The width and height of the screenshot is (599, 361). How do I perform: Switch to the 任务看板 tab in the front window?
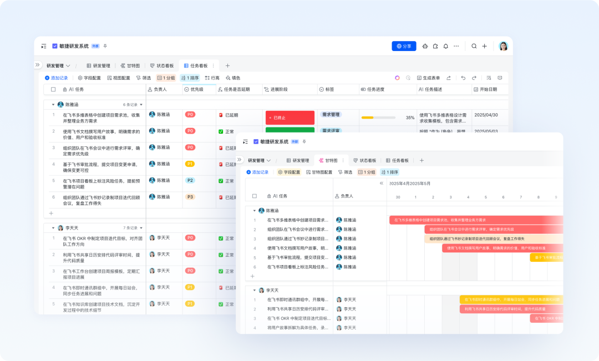[x=397, y=160]
